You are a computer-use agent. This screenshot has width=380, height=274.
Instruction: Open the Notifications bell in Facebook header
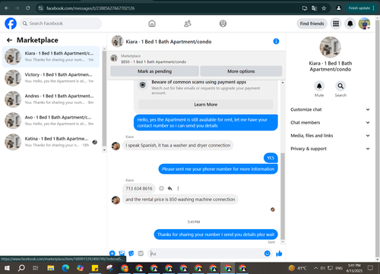coord(350,24)
